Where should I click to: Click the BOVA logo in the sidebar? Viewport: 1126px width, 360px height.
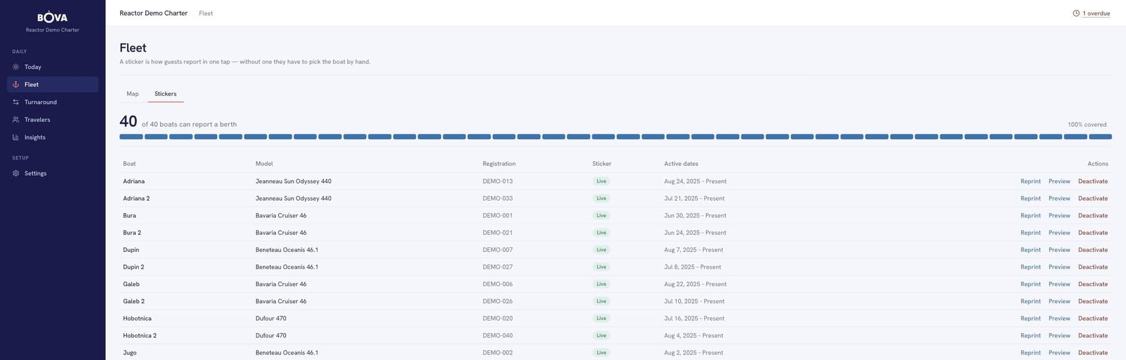pyautogui.click(x=53, y=17)
